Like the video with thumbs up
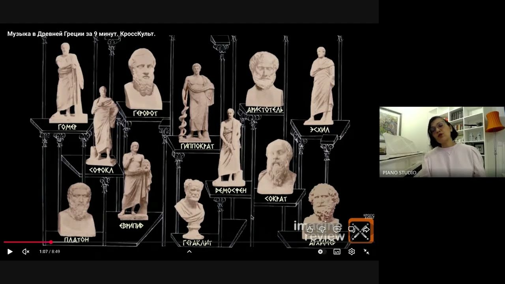505x284 pixels. coord(310,229)
